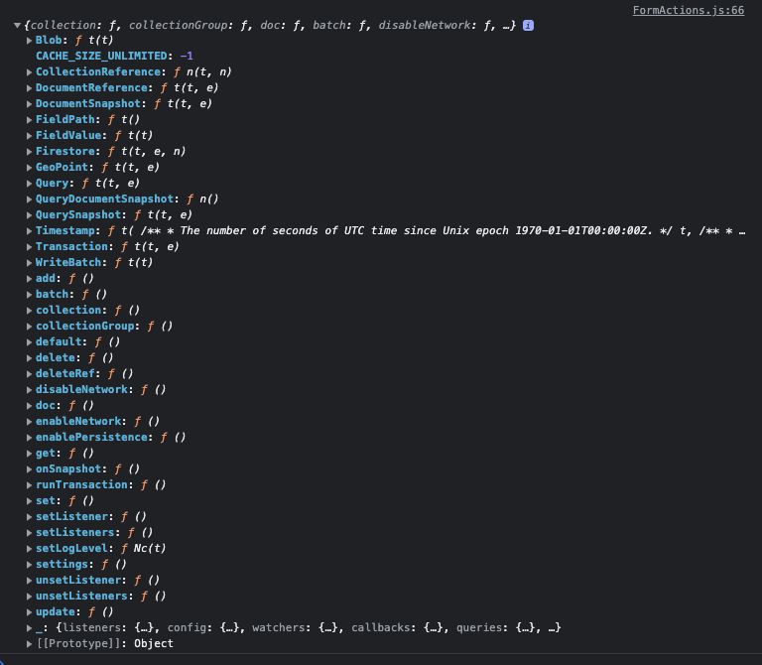Expand the DocumentSnapshot entry

[x=29, y=104]
